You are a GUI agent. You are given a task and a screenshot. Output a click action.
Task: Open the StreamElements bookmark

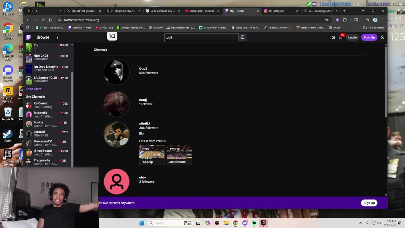[x=181, y=28]
